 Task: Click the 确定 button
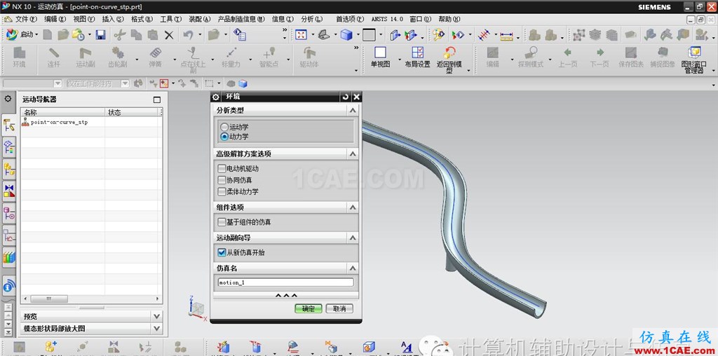coord(309,308)
